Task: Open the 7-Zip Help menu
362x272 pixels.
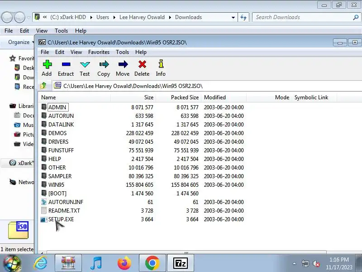Action: pyautogui.click(x=141, y=52)
